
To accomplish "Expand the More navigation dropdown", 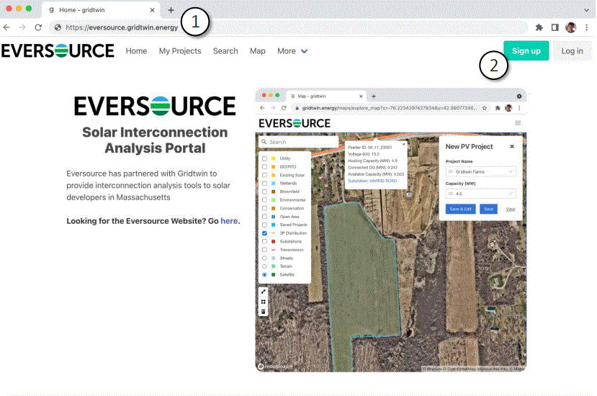I will 292,51.
